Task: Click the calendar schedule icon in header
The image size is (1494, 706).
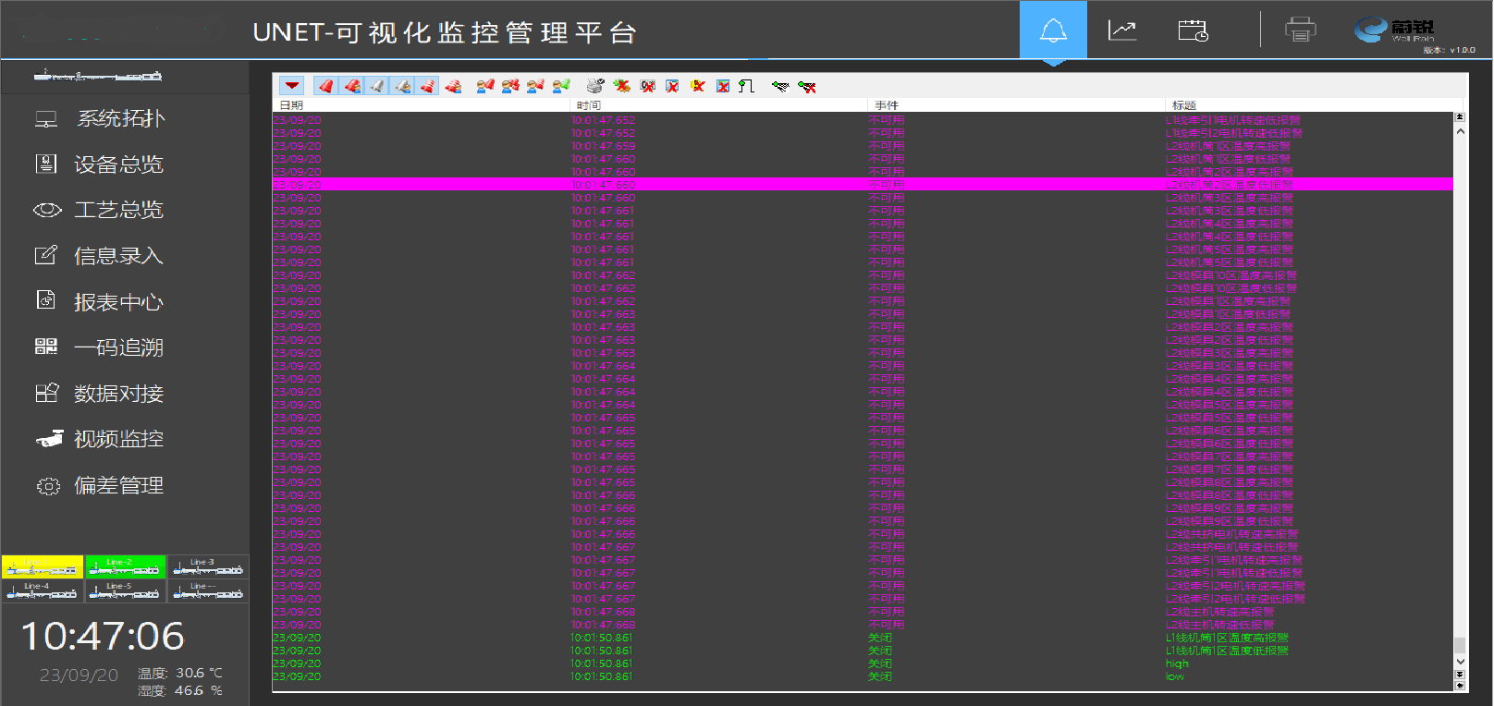Action: pos(1193,30)
